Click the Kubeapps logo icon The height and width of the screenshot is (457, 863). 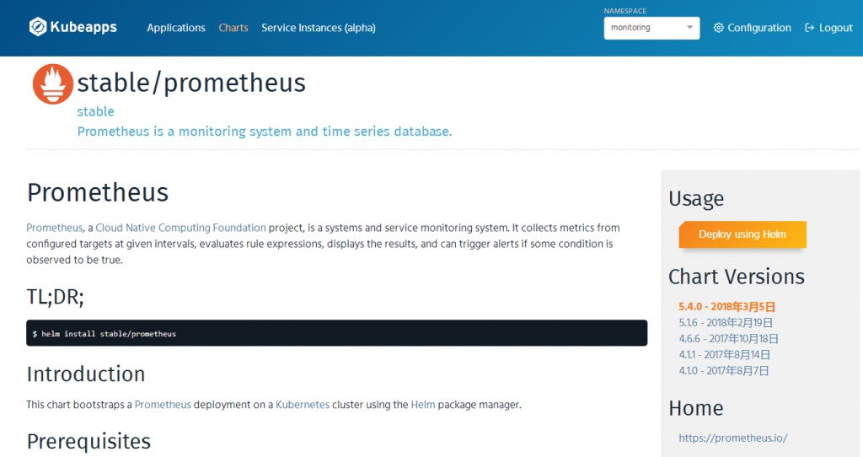(38, 27)
